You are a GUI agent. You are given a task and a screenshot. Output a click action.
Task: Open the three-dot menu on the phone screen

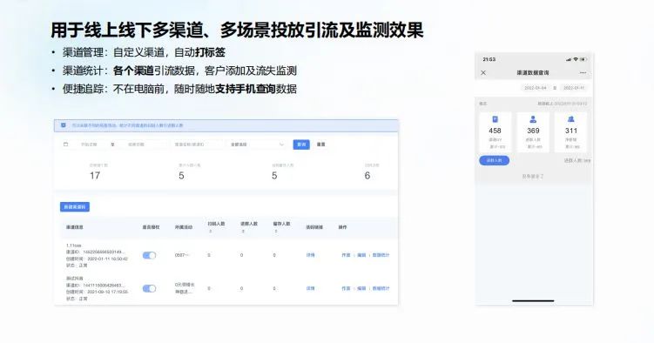pyautogui.click(x=583, y=72)
